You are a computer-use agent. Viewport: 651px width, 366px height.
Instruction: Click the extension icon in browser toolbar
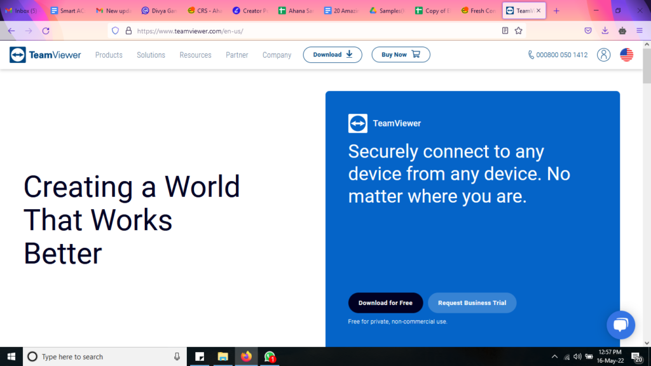tap(622, 30)
